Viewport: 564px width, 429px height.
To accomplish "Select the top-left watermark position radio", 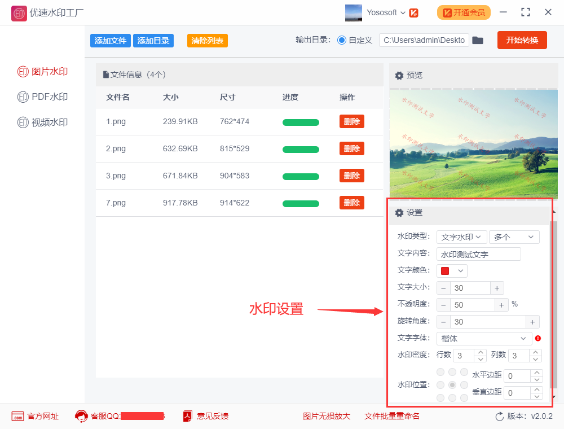I will 440,371.
